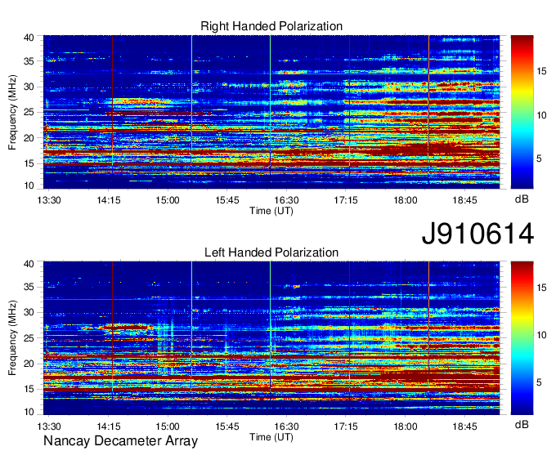This screenshot has width=556, height=451.
Task: Click 15:45 time tick on Right Handed plot
Action: point(227,200)
